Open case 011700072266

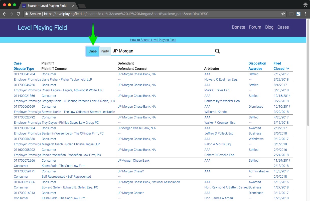(25, 161)
